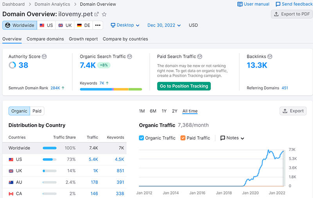Set chart range to 1M
The height and width of the screenshot is (198, 313).
[142, 111]
